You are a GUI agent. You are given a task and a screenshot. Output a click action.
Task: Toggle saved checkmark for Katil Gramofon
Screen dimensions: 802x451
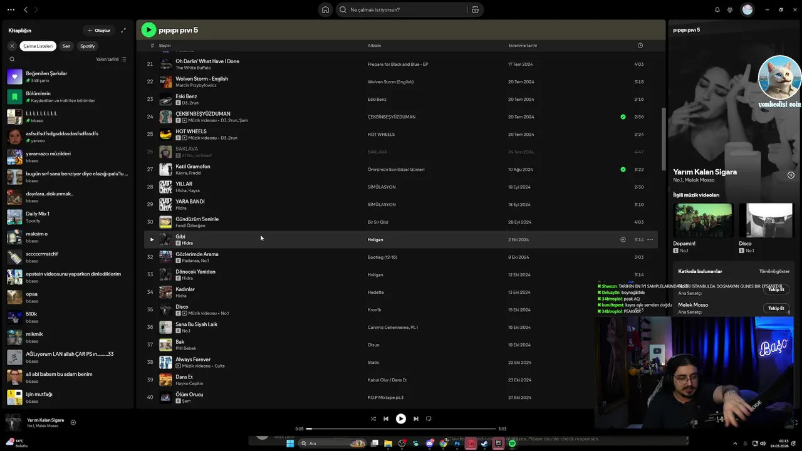pyautogui.click(x=623, y=169)
